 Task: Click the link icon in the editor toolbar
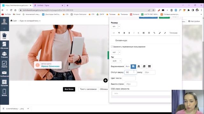click(x=154, y=33)
